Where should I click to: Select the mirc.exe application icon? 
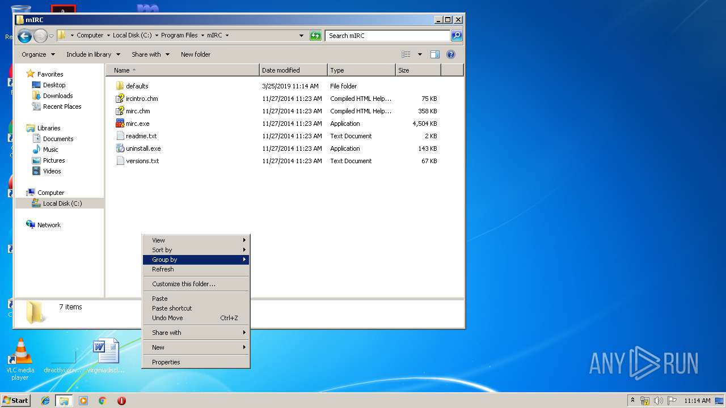(x=120, y=124)
